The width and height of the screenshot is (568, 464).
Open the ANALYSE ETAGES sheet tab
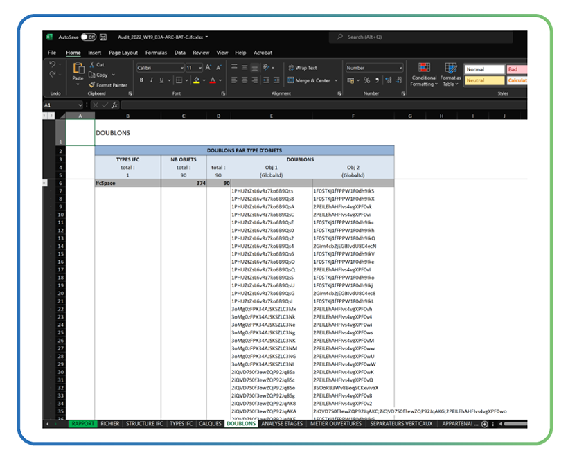coord(282,424)
